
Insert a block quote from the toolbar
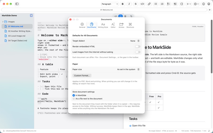[175, 4]
